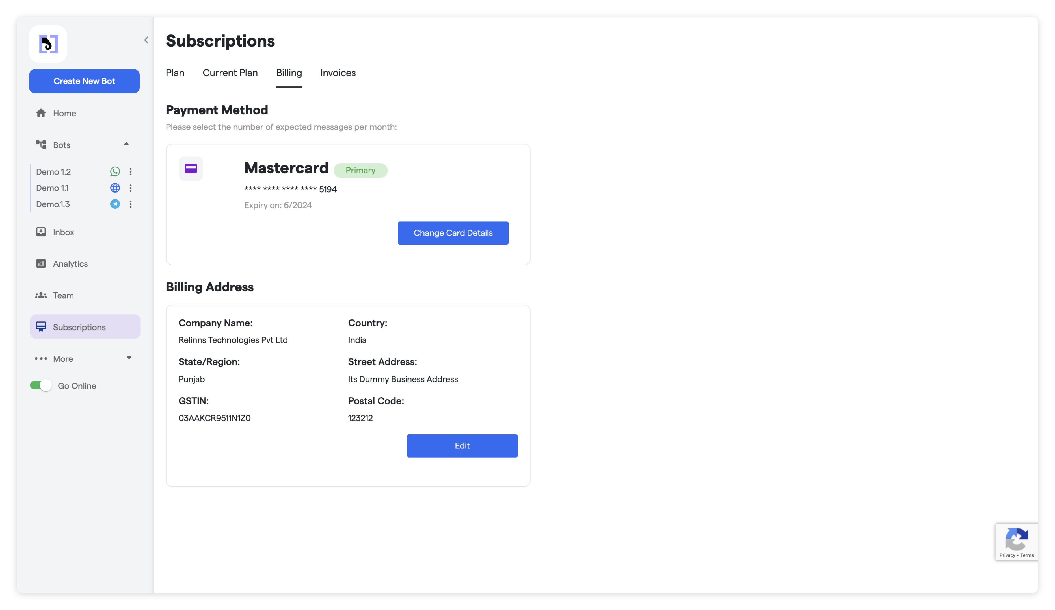Collapse the sidebar with the chevron
The image size is (1055, 610).
(146, 40)
